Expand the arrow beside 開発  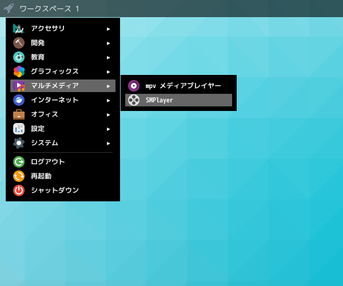click(x=108, y=43)
